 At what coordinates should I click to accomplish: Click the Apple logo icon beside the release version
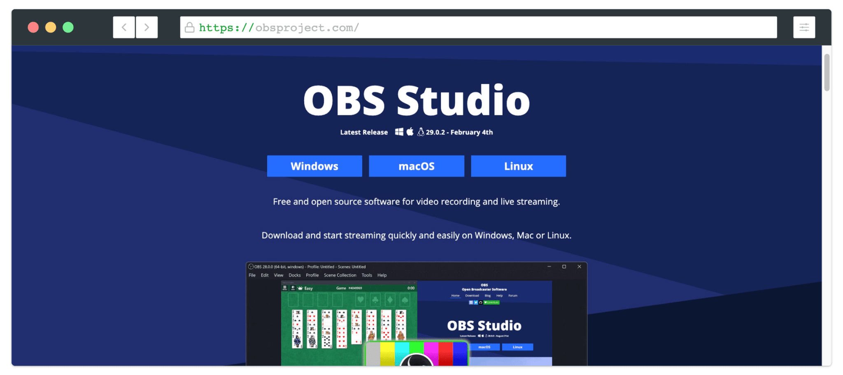410,133
